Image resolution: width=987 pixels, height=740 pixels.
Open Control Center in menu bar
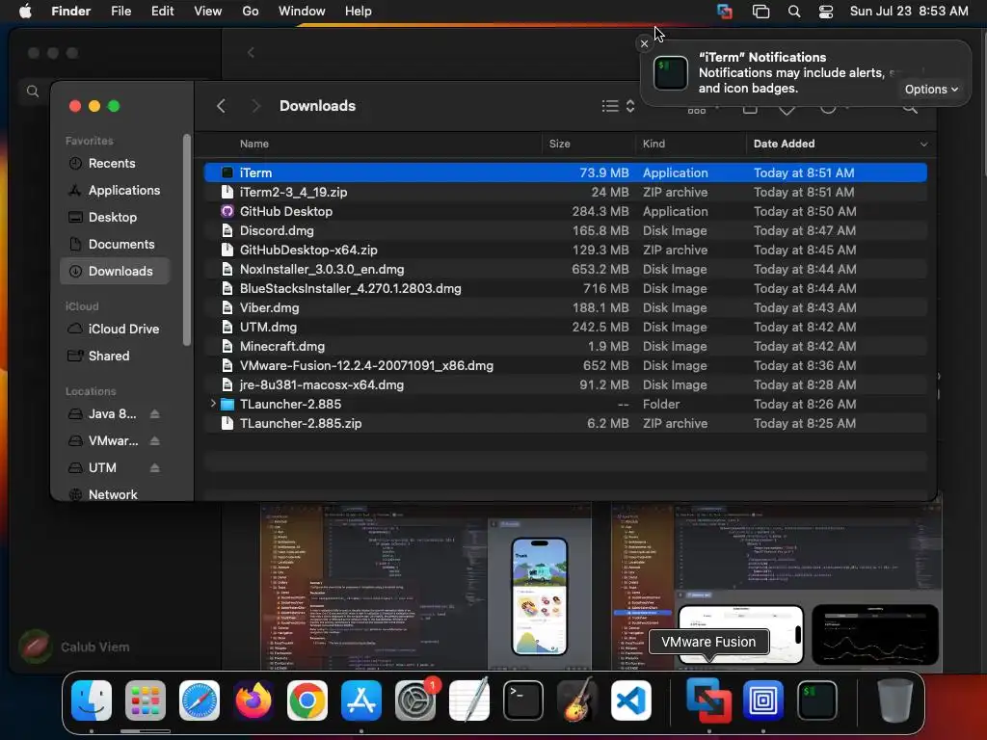coord(826,12)
